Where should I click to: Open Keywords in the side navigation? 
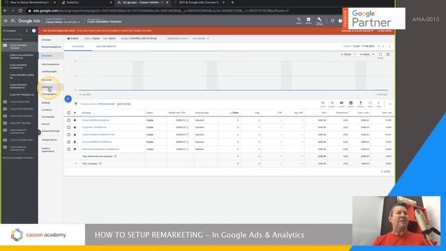pyautogui.click(x=47, y=80)
